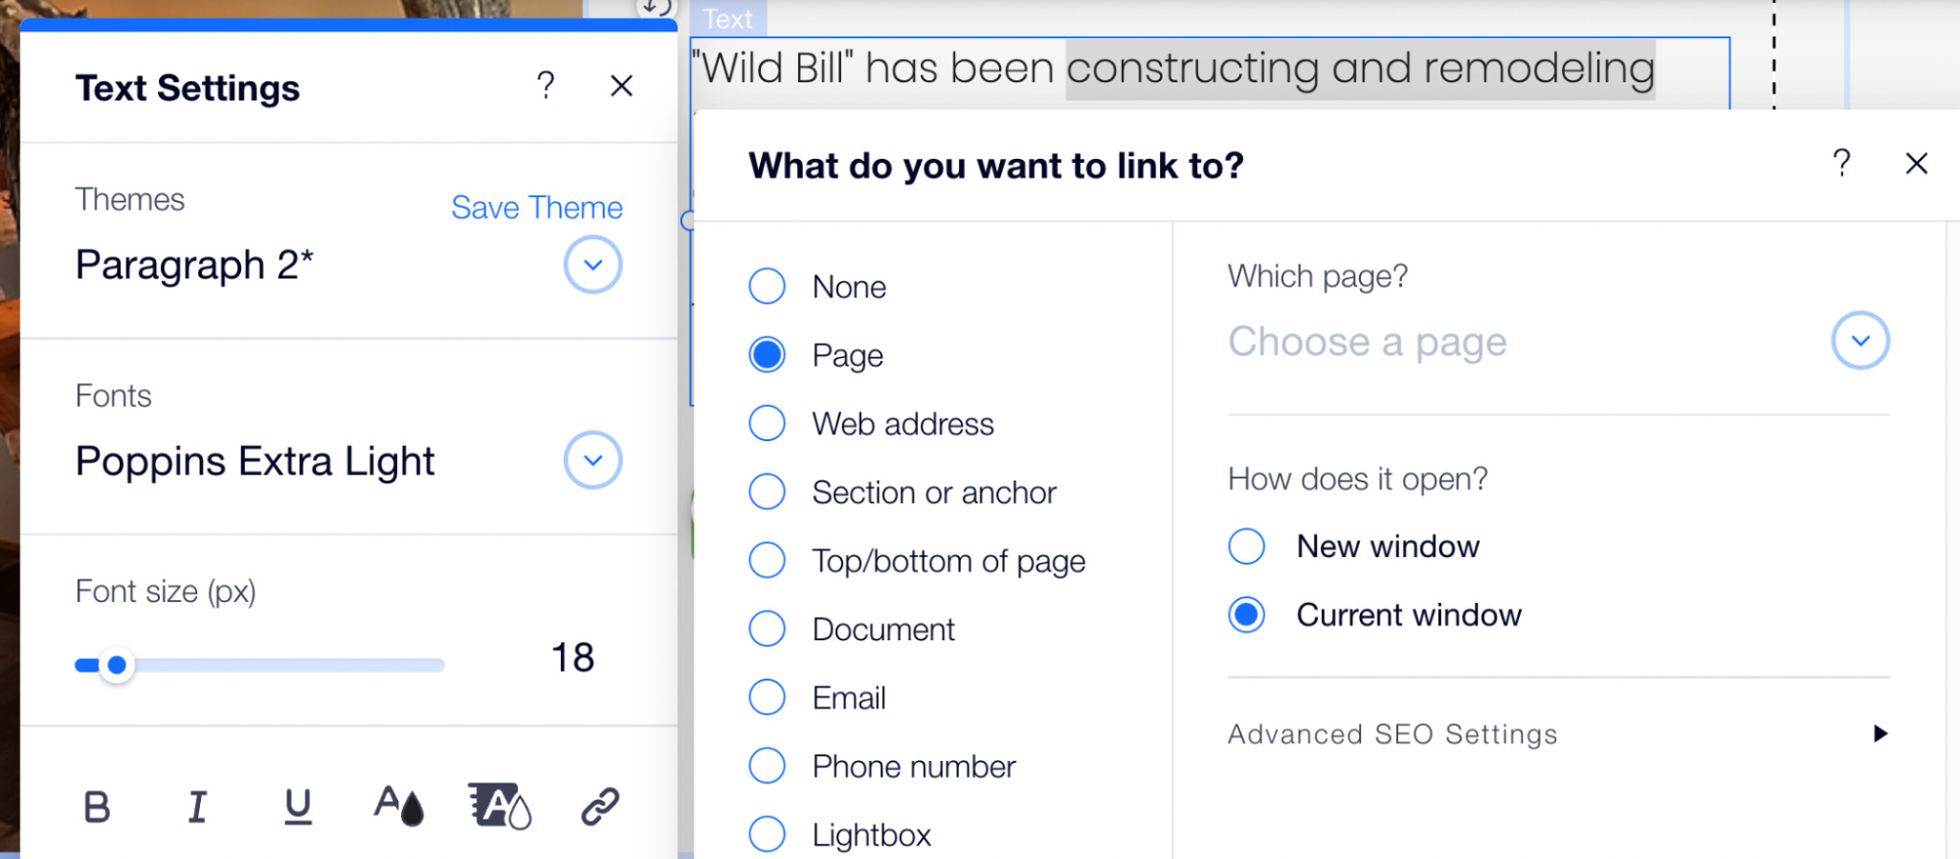Apply italic styling to the text
1960x859 pixels.
[x=197, y=806]
